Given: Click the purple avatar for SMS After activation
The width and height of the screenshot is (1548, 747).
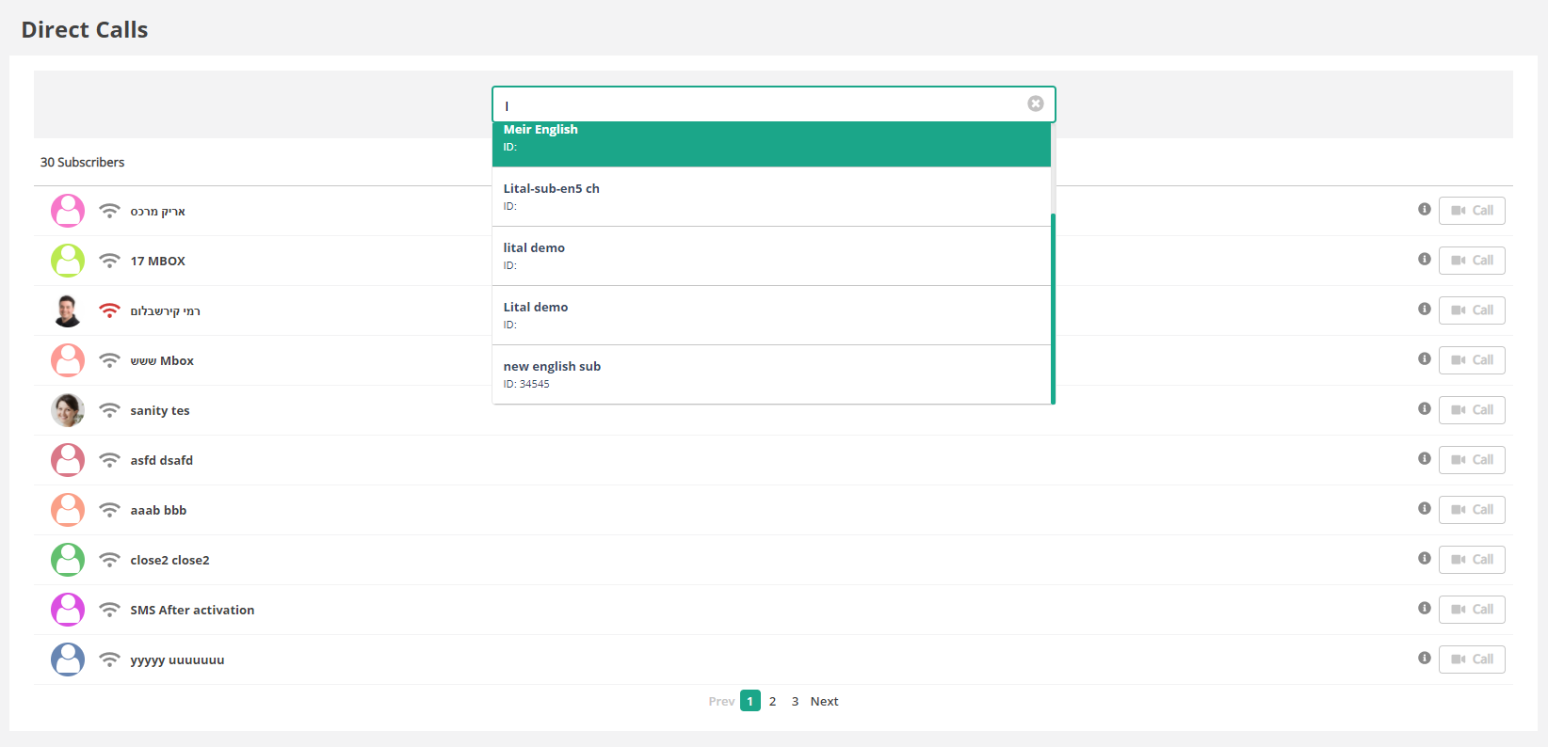Looking at the screenshot, I should tap(68, 610).
